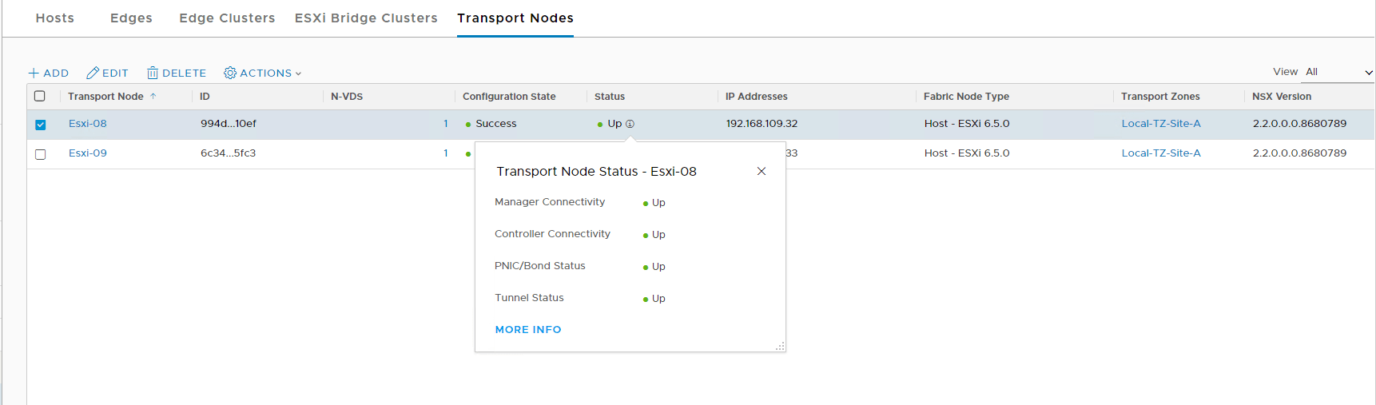Screen dimensions: 1376x405
Task: Click the DELETE trash icon
Action: click(152, 73)
